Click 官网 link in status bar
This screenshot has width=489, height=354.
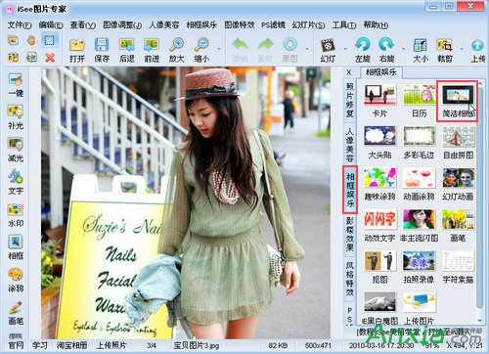[x=16, y=345]
